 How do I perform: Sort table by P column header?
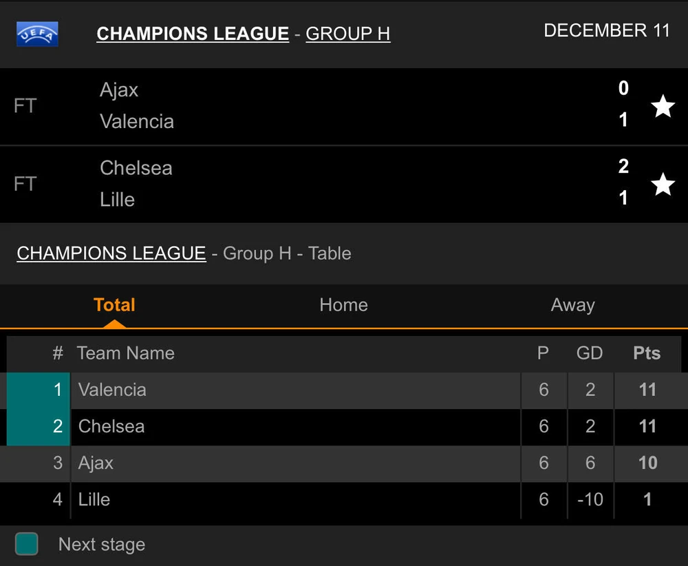coord(543,353)
